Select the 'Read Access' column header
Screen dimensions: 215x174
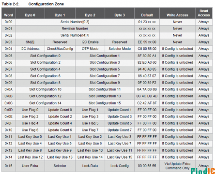coord(204,13)
